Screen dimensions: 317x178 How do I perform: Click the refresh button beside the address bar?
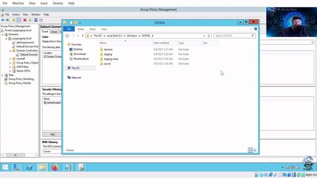coord(209,36)
